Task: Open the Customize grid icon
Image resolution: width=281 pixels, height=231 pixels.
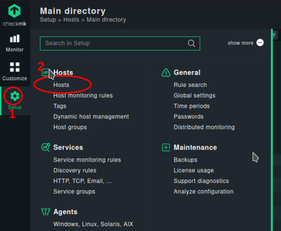Action: [15, 67]
